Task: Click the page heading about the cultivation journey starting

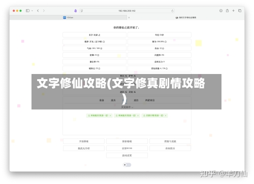Action: 126,27
